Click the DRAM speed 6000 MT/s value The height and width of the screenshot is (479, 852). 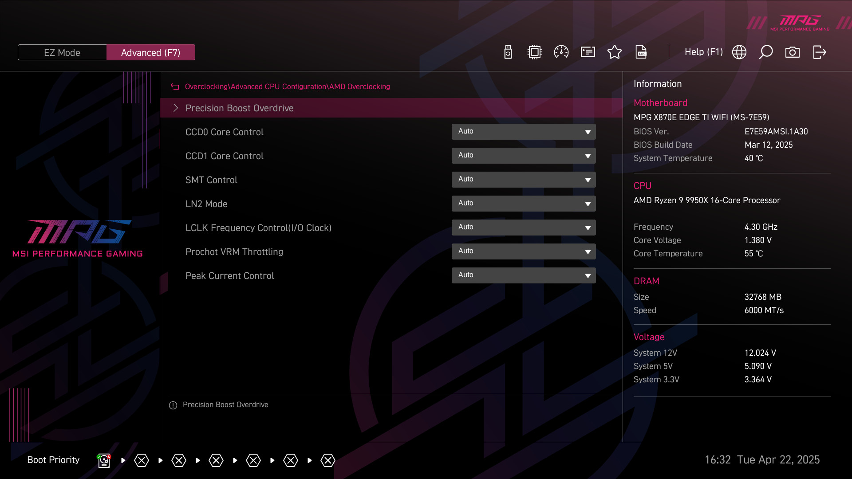coord(764,310)
